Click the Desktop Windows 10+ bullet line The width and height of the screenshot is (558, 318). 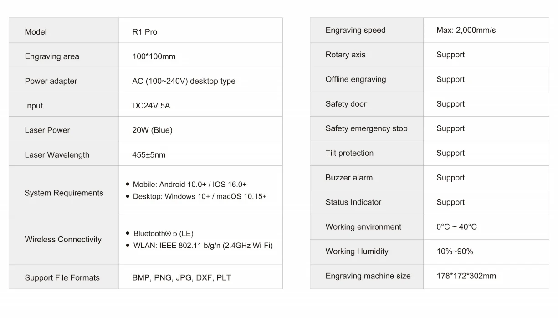click(196, 196)
